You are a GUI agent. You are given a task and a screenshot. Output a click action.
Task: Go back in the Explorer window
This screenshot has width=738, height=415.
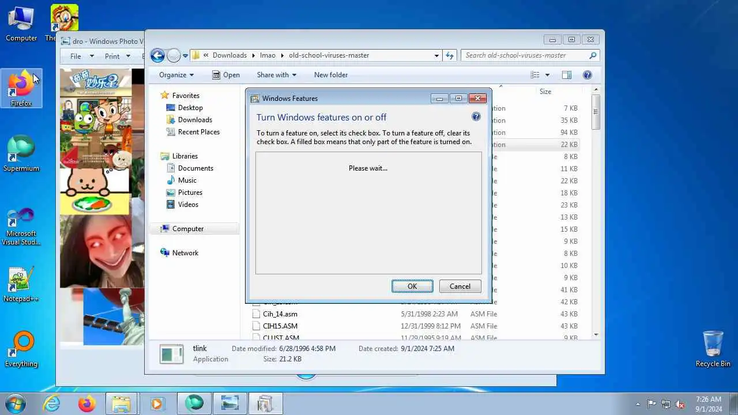157,55
